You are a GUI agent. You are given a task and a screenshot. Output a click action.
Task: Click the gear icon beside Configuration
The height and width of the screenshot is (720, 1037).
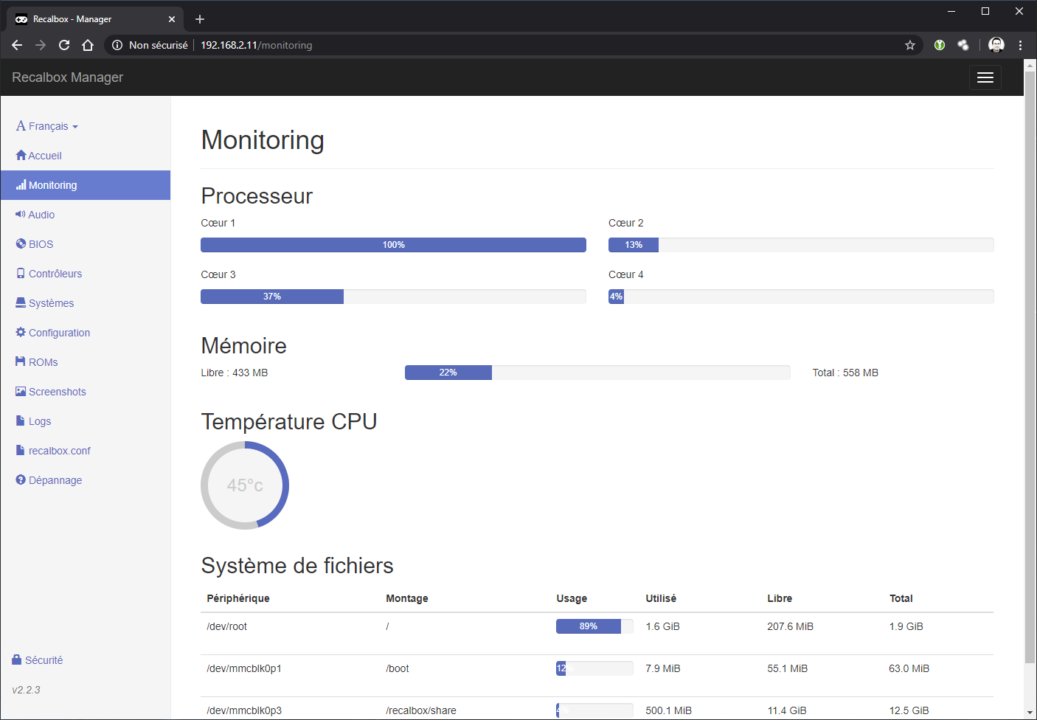[21, 333]
